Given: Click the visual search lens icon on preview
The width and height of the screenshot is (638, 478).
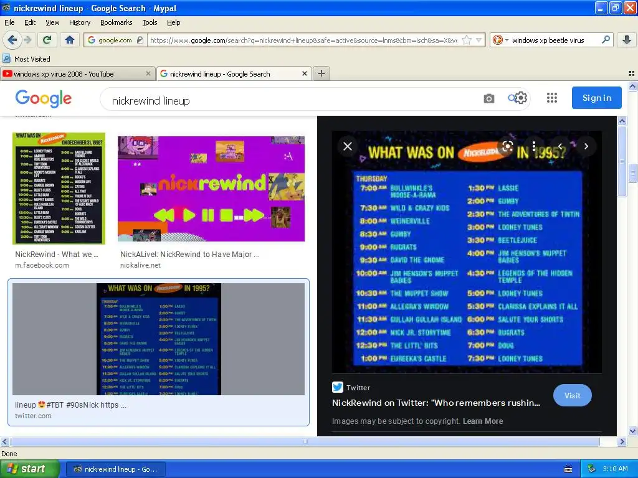Looking at the screenshot, I should (507, 146).
